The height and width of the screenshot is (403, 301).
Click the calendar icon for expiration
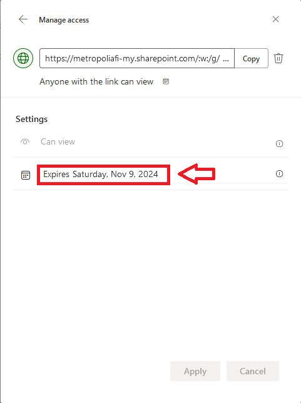(26, 175)
